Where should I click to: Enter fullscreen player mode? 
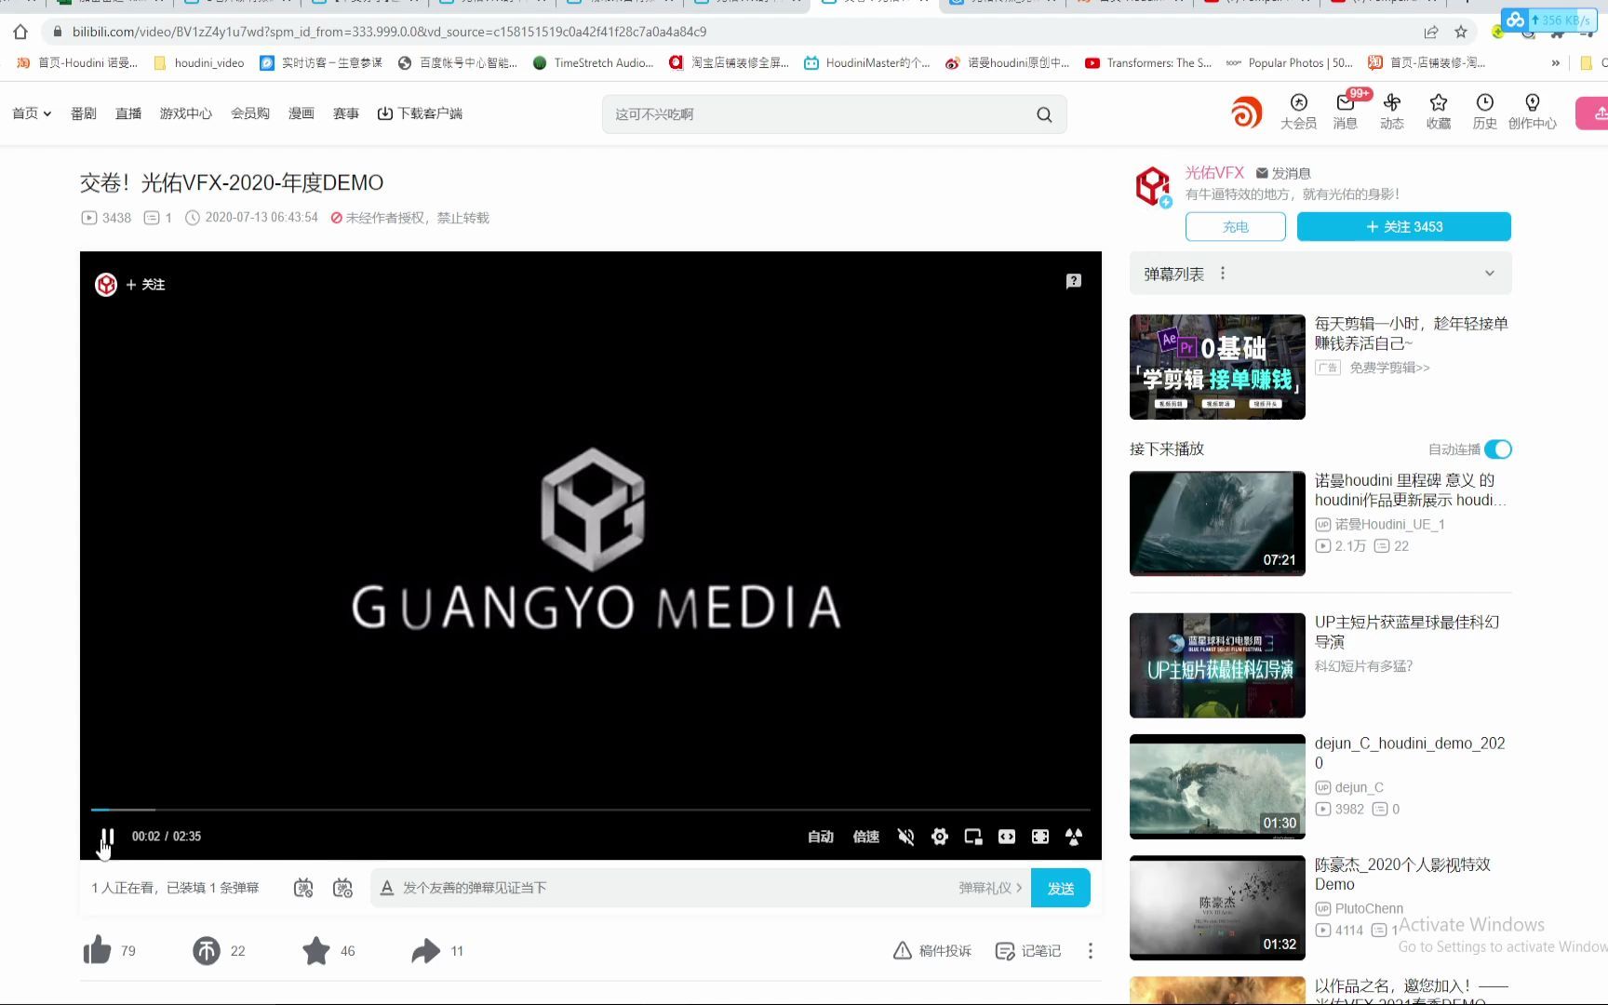(x=1074, y=837)
